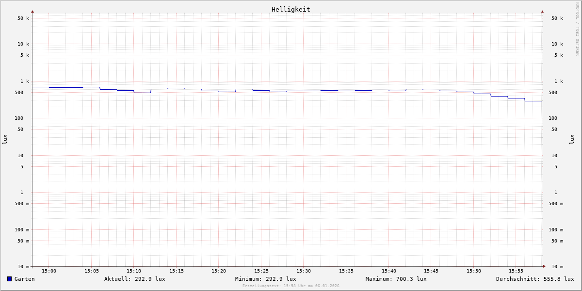Click the Erstellungszeit timestamp footer text

[291, 286]
